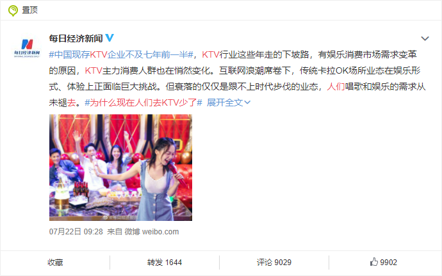Open 每日经济新闻 profile avatar logo
Viewport: 442px width, 276px height.
click(x=27, y=47)
